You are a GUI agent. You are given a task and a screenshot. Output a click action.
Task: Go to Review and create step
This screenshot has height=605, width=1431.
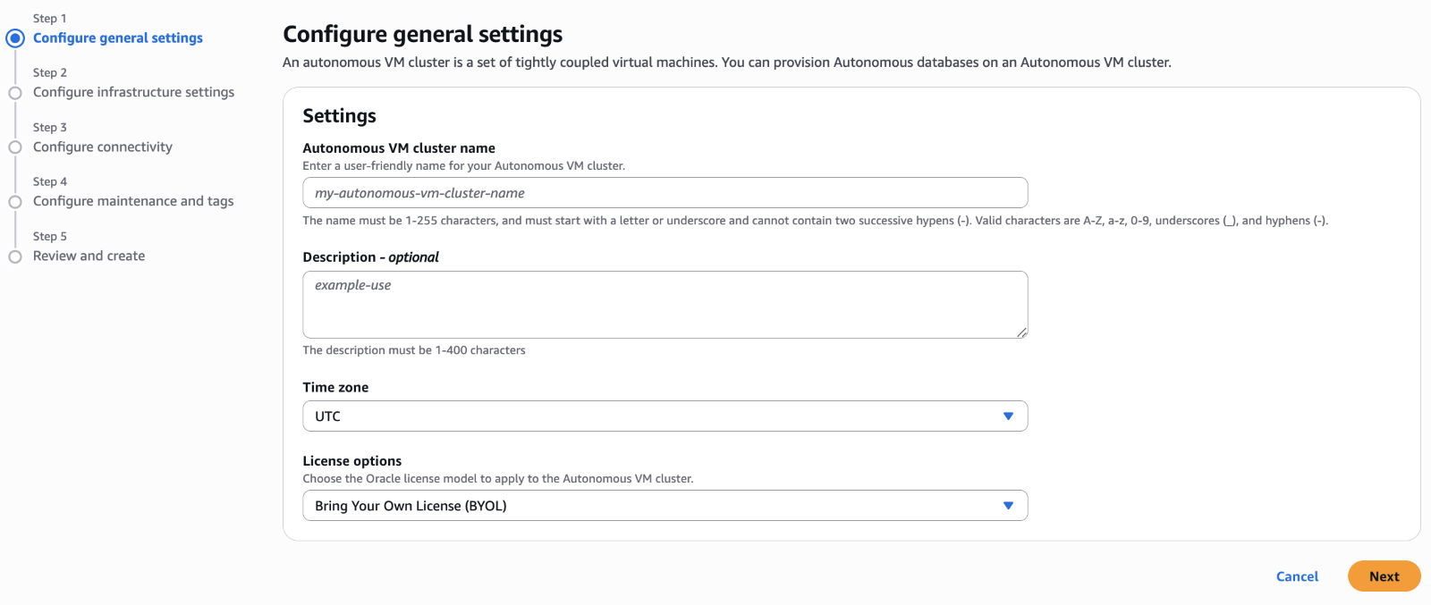click(x=89, y=256)
